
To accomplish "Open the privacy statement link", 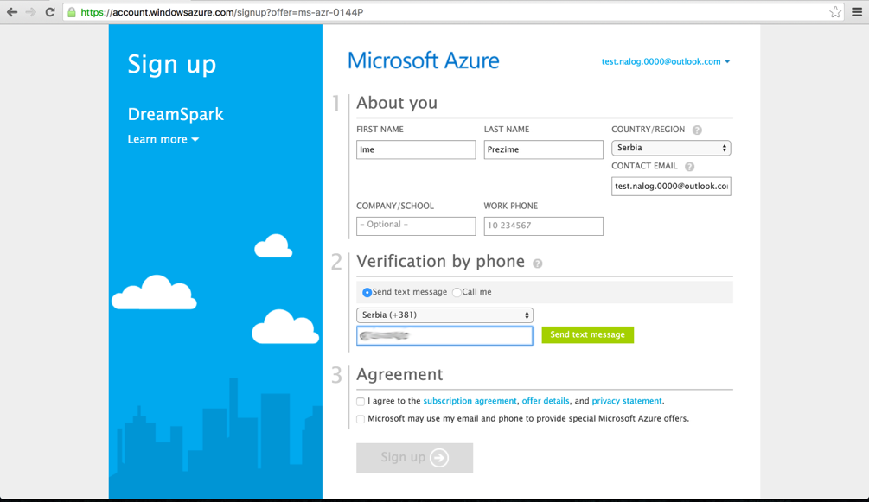I will (x=626, y=400).
